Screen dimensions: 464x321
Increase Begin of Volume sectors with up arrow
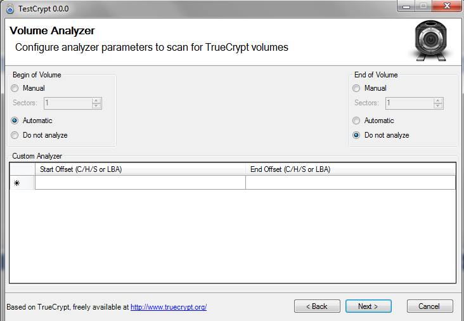pyautogui.click(x=96, y=101)
